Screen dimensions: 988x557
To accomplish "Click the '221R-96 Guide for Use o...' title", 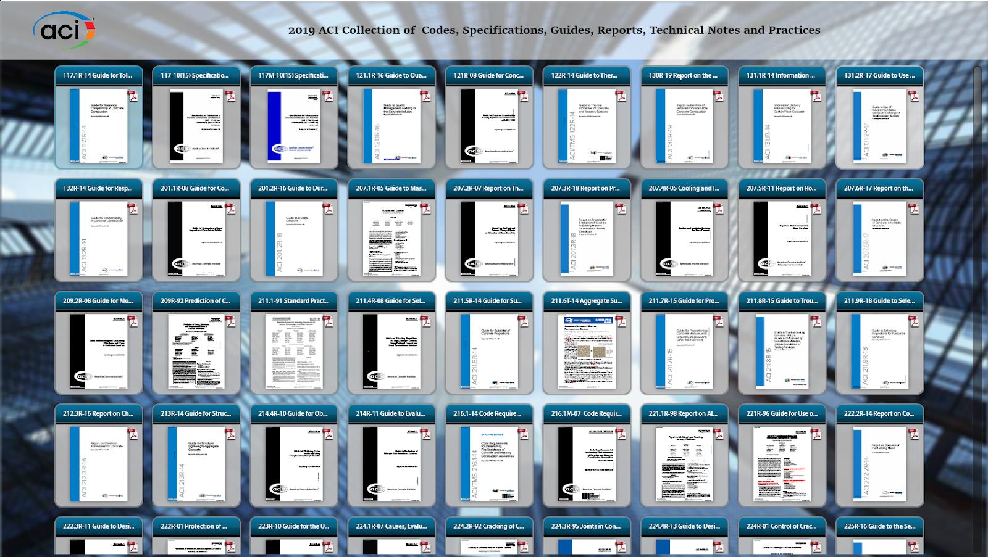I will (782, 413).
